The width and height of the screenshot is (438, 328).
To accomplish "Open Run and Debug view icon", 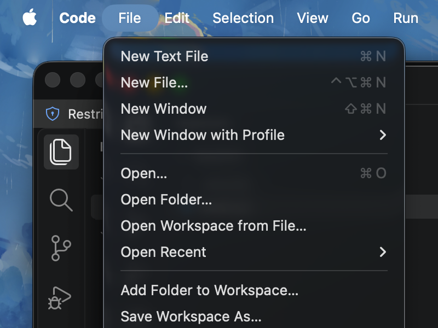I will coord(60,298).
